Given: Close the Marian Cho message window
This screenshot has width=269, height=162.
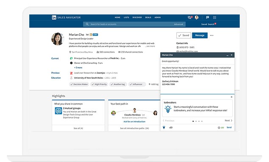Looking at the screenshot, I should coord(232,55).
